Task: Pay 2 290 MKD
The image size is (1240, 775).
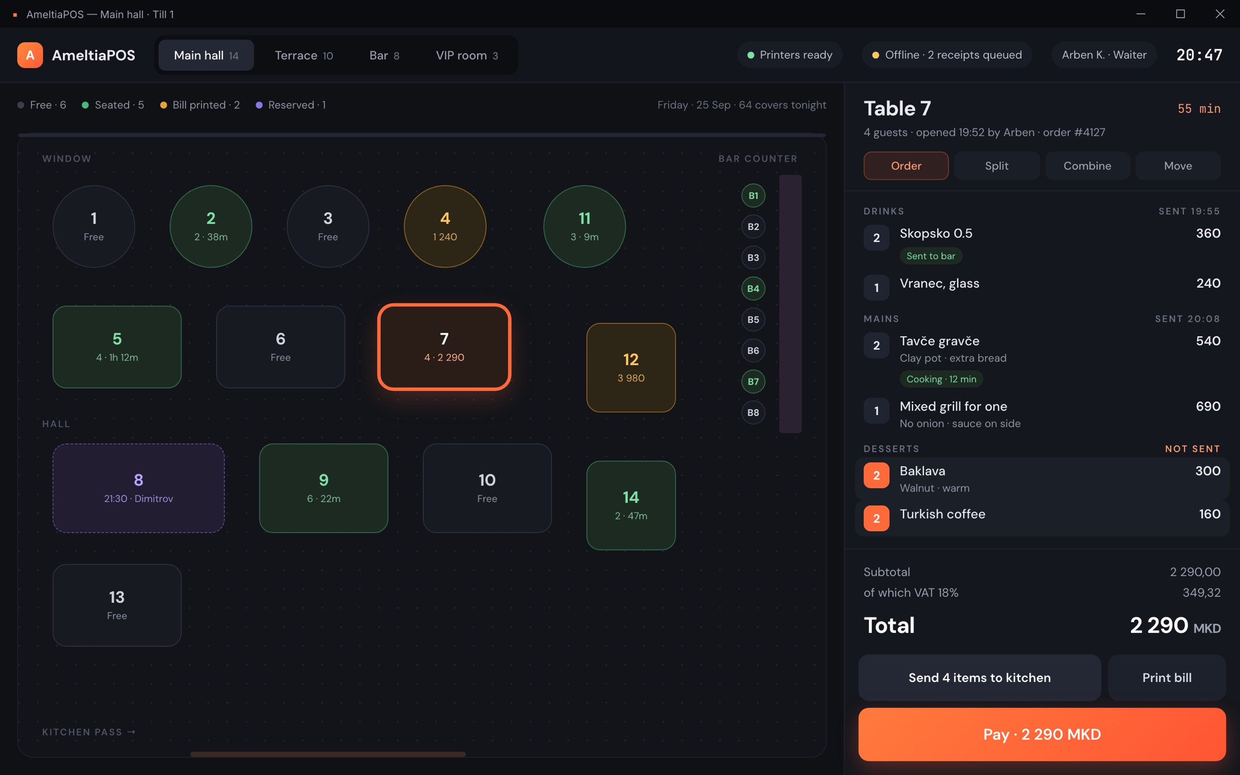Action: point(1042,734)
